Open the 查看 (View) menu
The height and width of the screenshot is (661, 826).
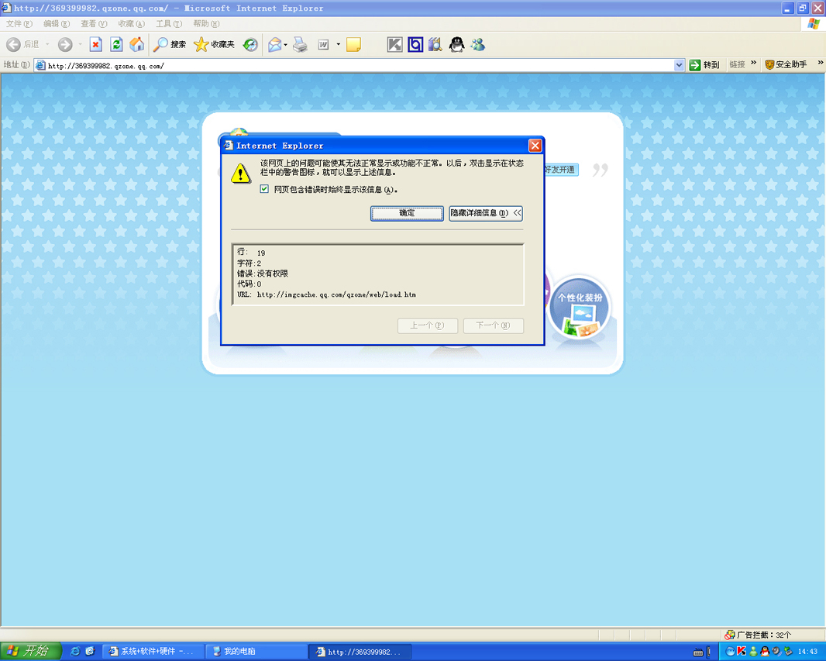(x=94, y=24)
